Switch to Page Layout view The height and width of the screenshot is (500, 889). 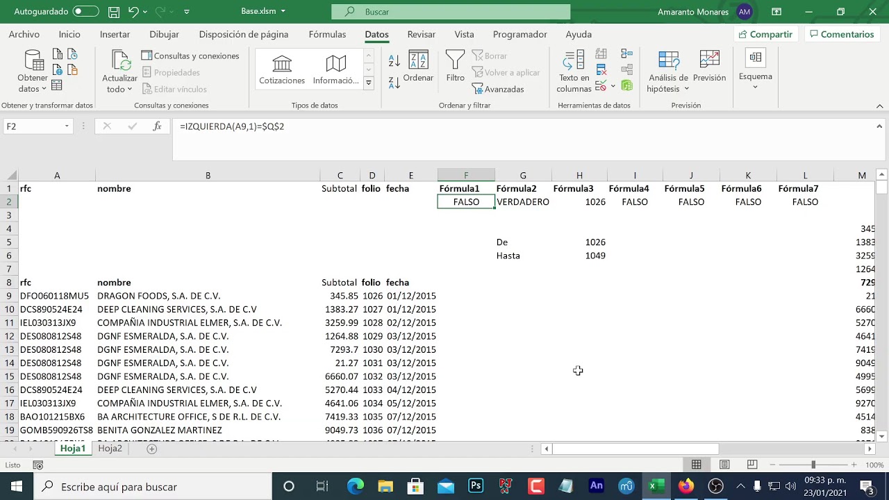click(x=724, y=465)
